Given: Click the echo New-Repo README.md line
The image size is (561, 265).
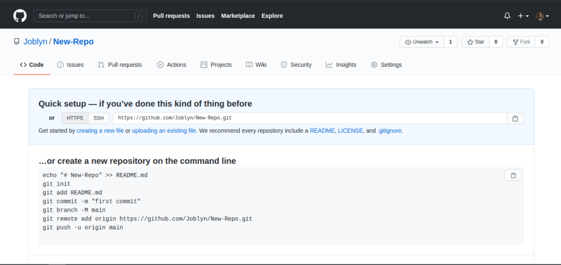Looking at the screenshot, I should coord(95,175).
